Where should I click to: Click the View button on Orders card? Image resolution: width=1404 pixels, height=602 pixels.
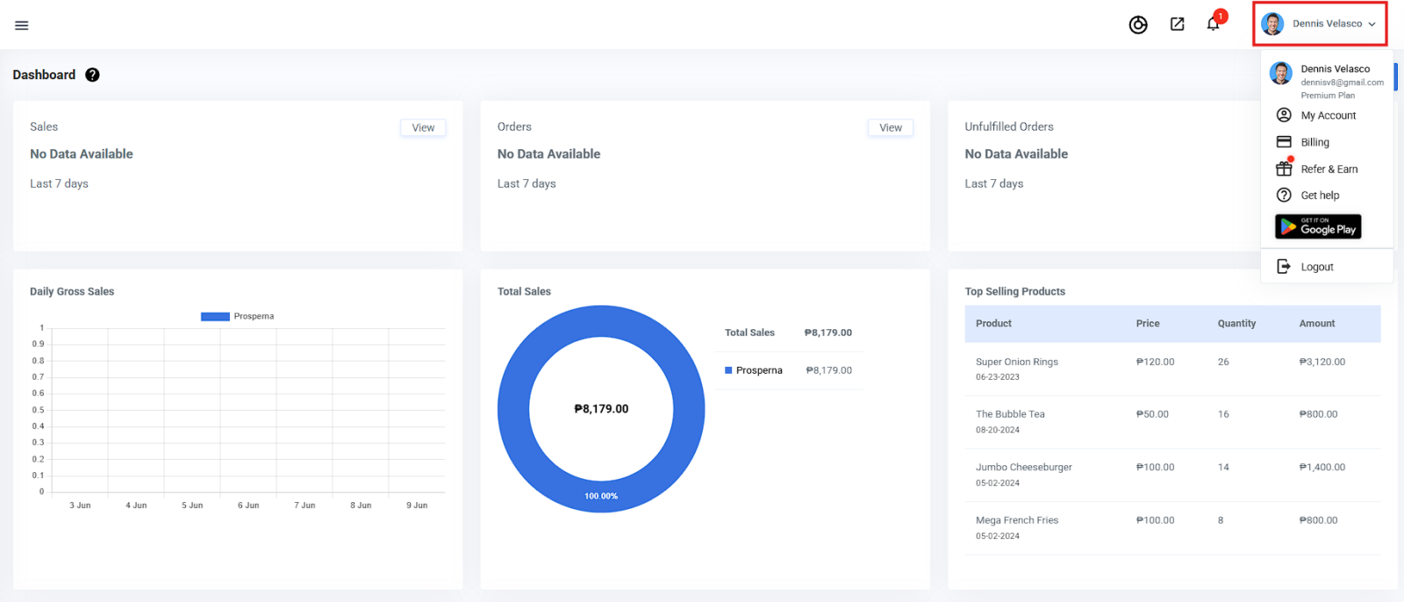pos(891,127)
